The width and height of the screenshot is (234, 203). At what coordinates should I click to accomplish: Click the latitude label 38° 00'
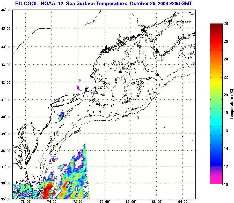click(x=6, y=151)
